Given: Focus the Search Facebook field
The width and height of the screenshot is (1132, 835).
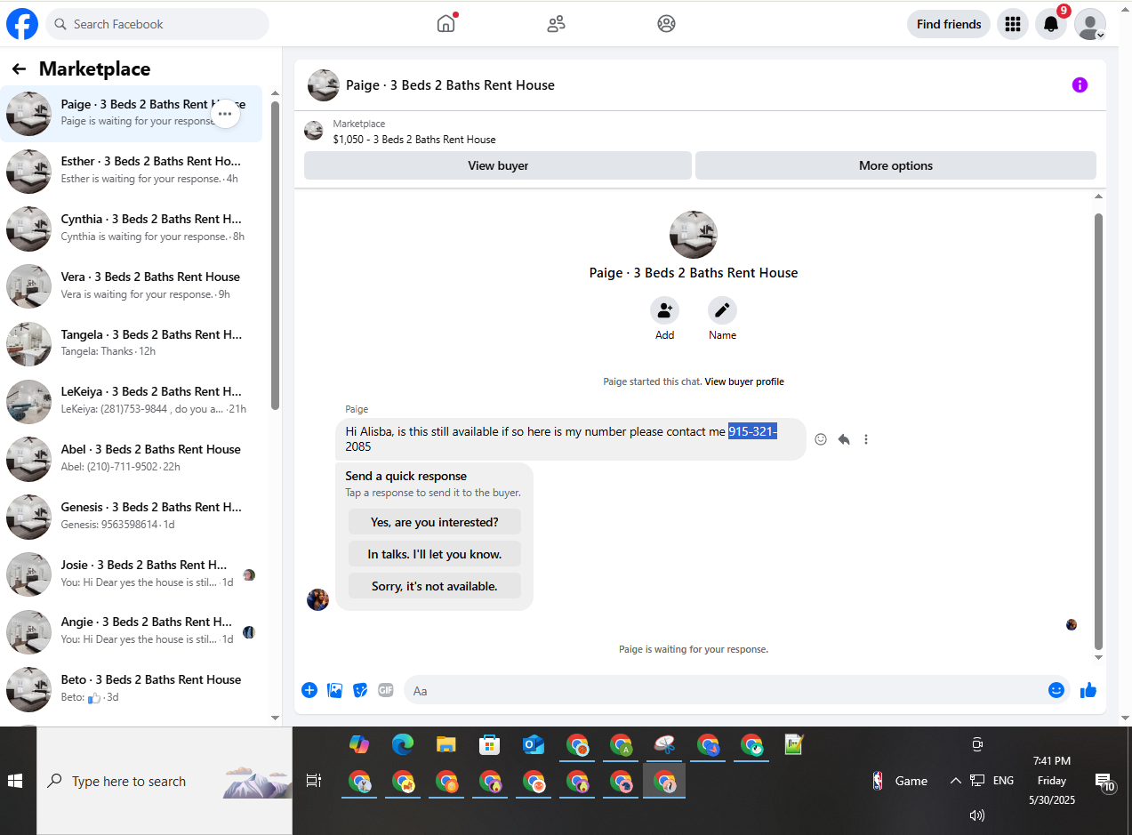Looking at the screenshot, I should click(x=157, y=24).
